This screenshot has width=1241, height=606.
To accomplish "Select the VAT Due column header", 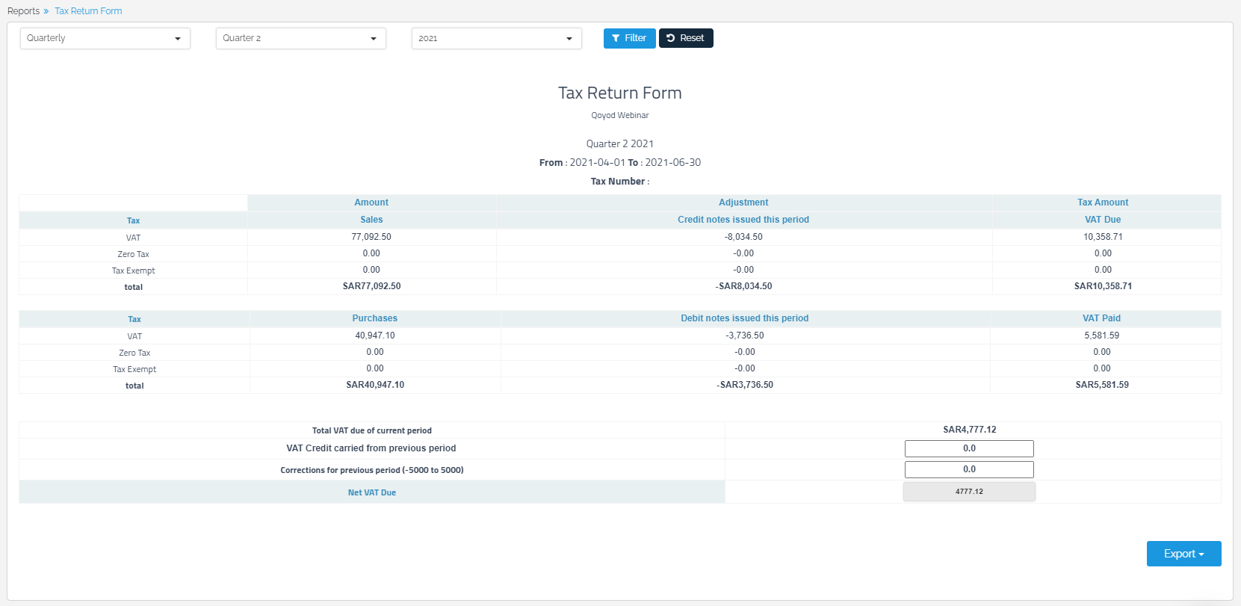I will [x=1103, y=220].
